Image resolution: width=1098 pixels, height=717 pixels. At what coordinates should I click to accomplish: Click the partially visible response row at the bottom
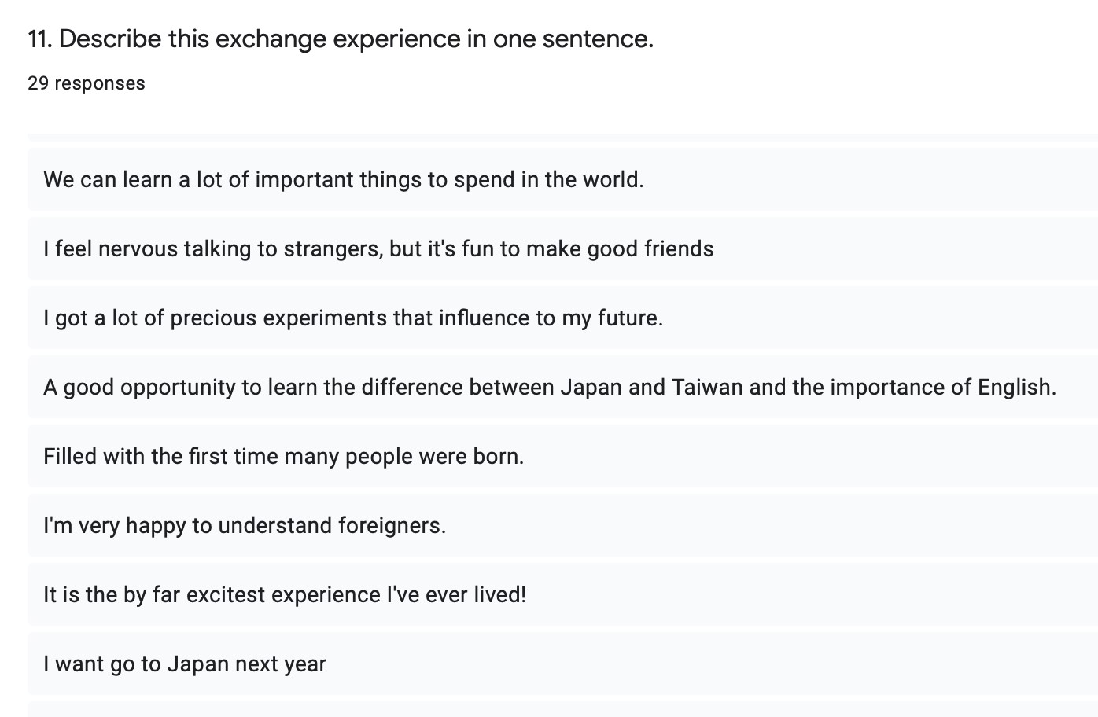(x=562, y=710)
